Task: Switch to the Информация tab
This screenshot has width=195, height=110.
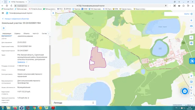Action: [x=7, y=34]
